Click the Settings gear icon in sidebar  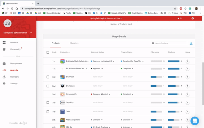4,84
